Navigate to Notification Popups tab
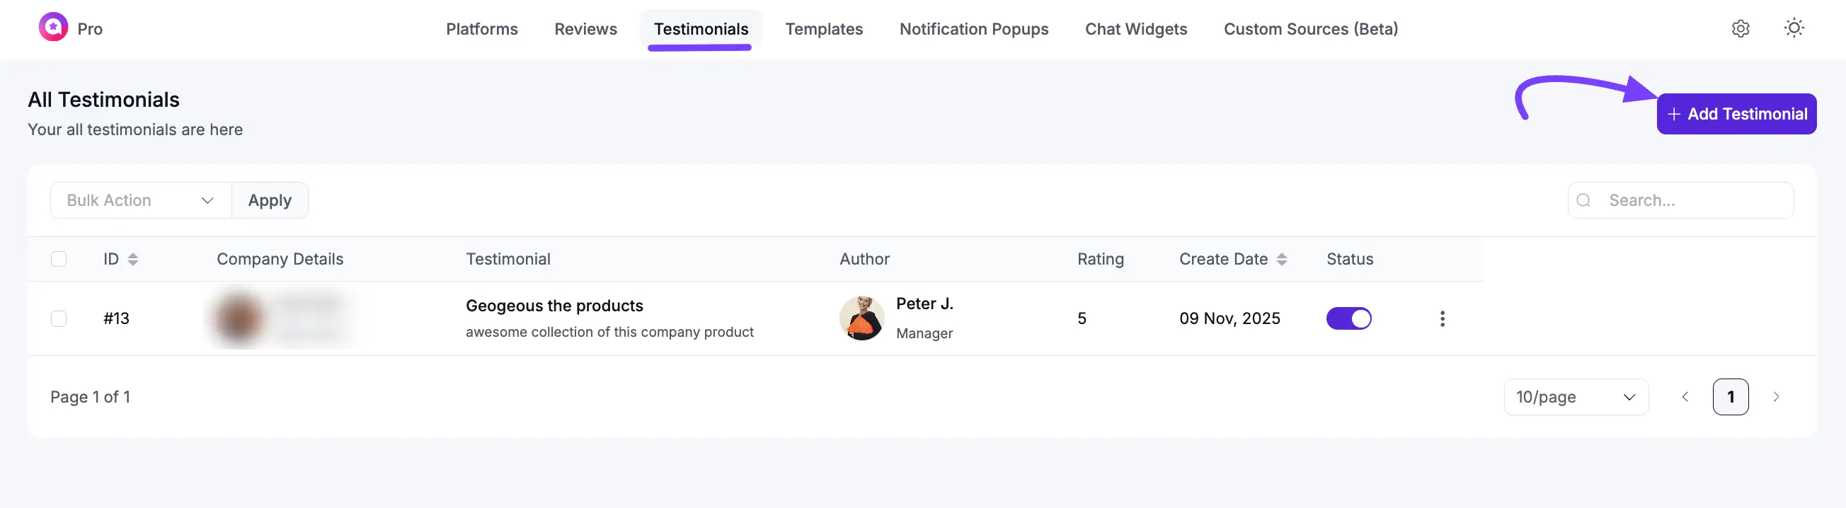The width and height of the screenshot is (1846, 508). click(973, 30)
